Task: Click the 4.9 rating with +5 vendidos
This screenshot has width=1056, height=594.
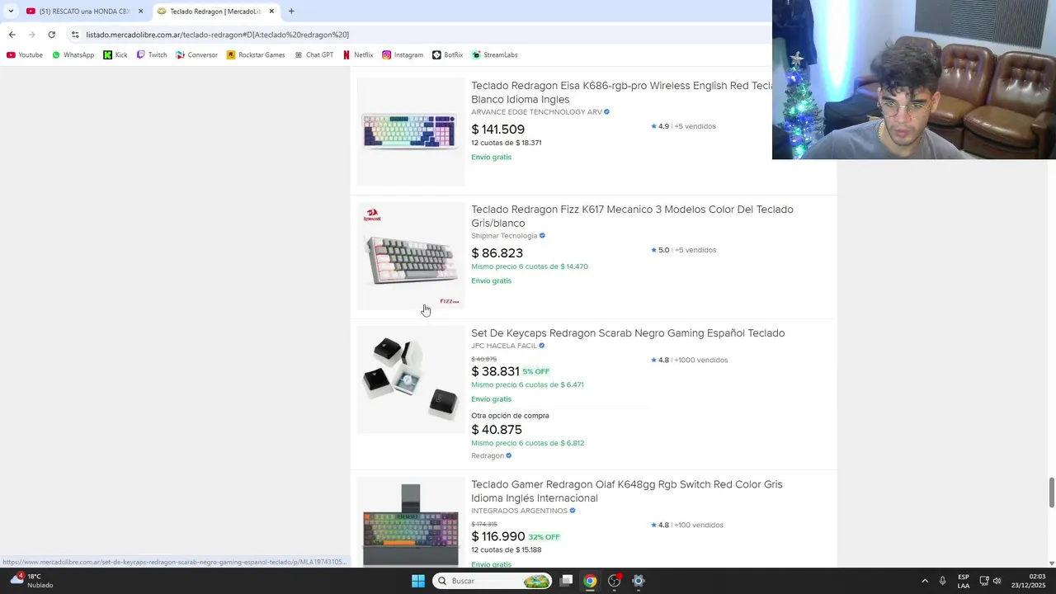Action: pos(683,126)
